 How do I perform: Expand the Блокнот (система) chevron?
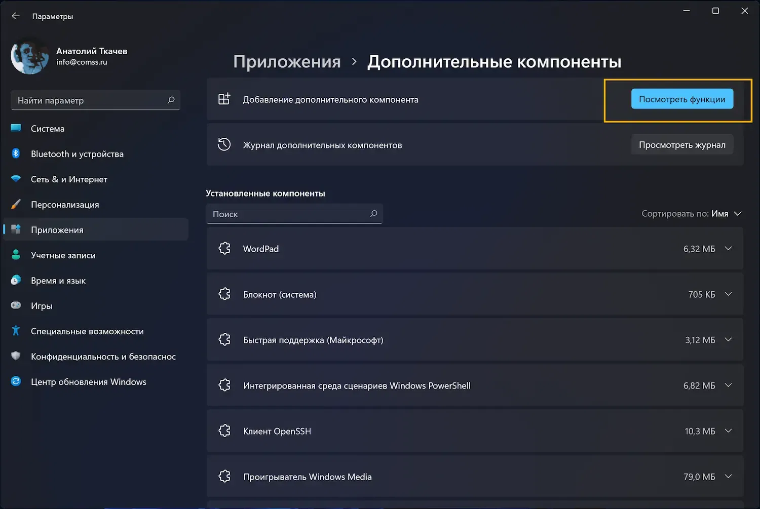click(x=728, y=294)
